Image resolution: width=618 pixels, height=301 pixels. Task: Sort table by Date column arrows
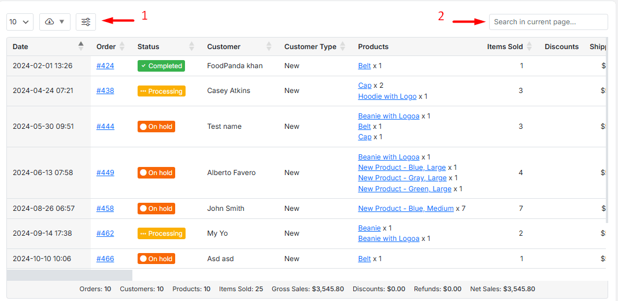(81, 46)
